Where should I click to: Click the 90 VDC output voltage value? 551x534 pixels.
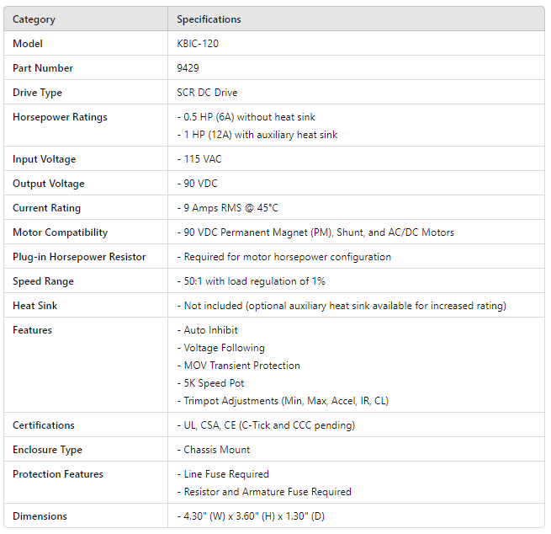click(199, 184)
